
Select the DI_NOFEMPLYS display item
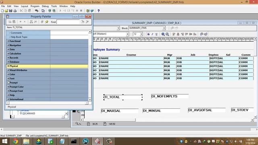coord(170,96)
